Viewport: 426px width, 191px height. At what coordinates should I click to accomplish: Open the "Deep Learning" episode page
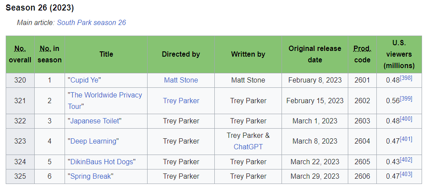pos(93,141)
